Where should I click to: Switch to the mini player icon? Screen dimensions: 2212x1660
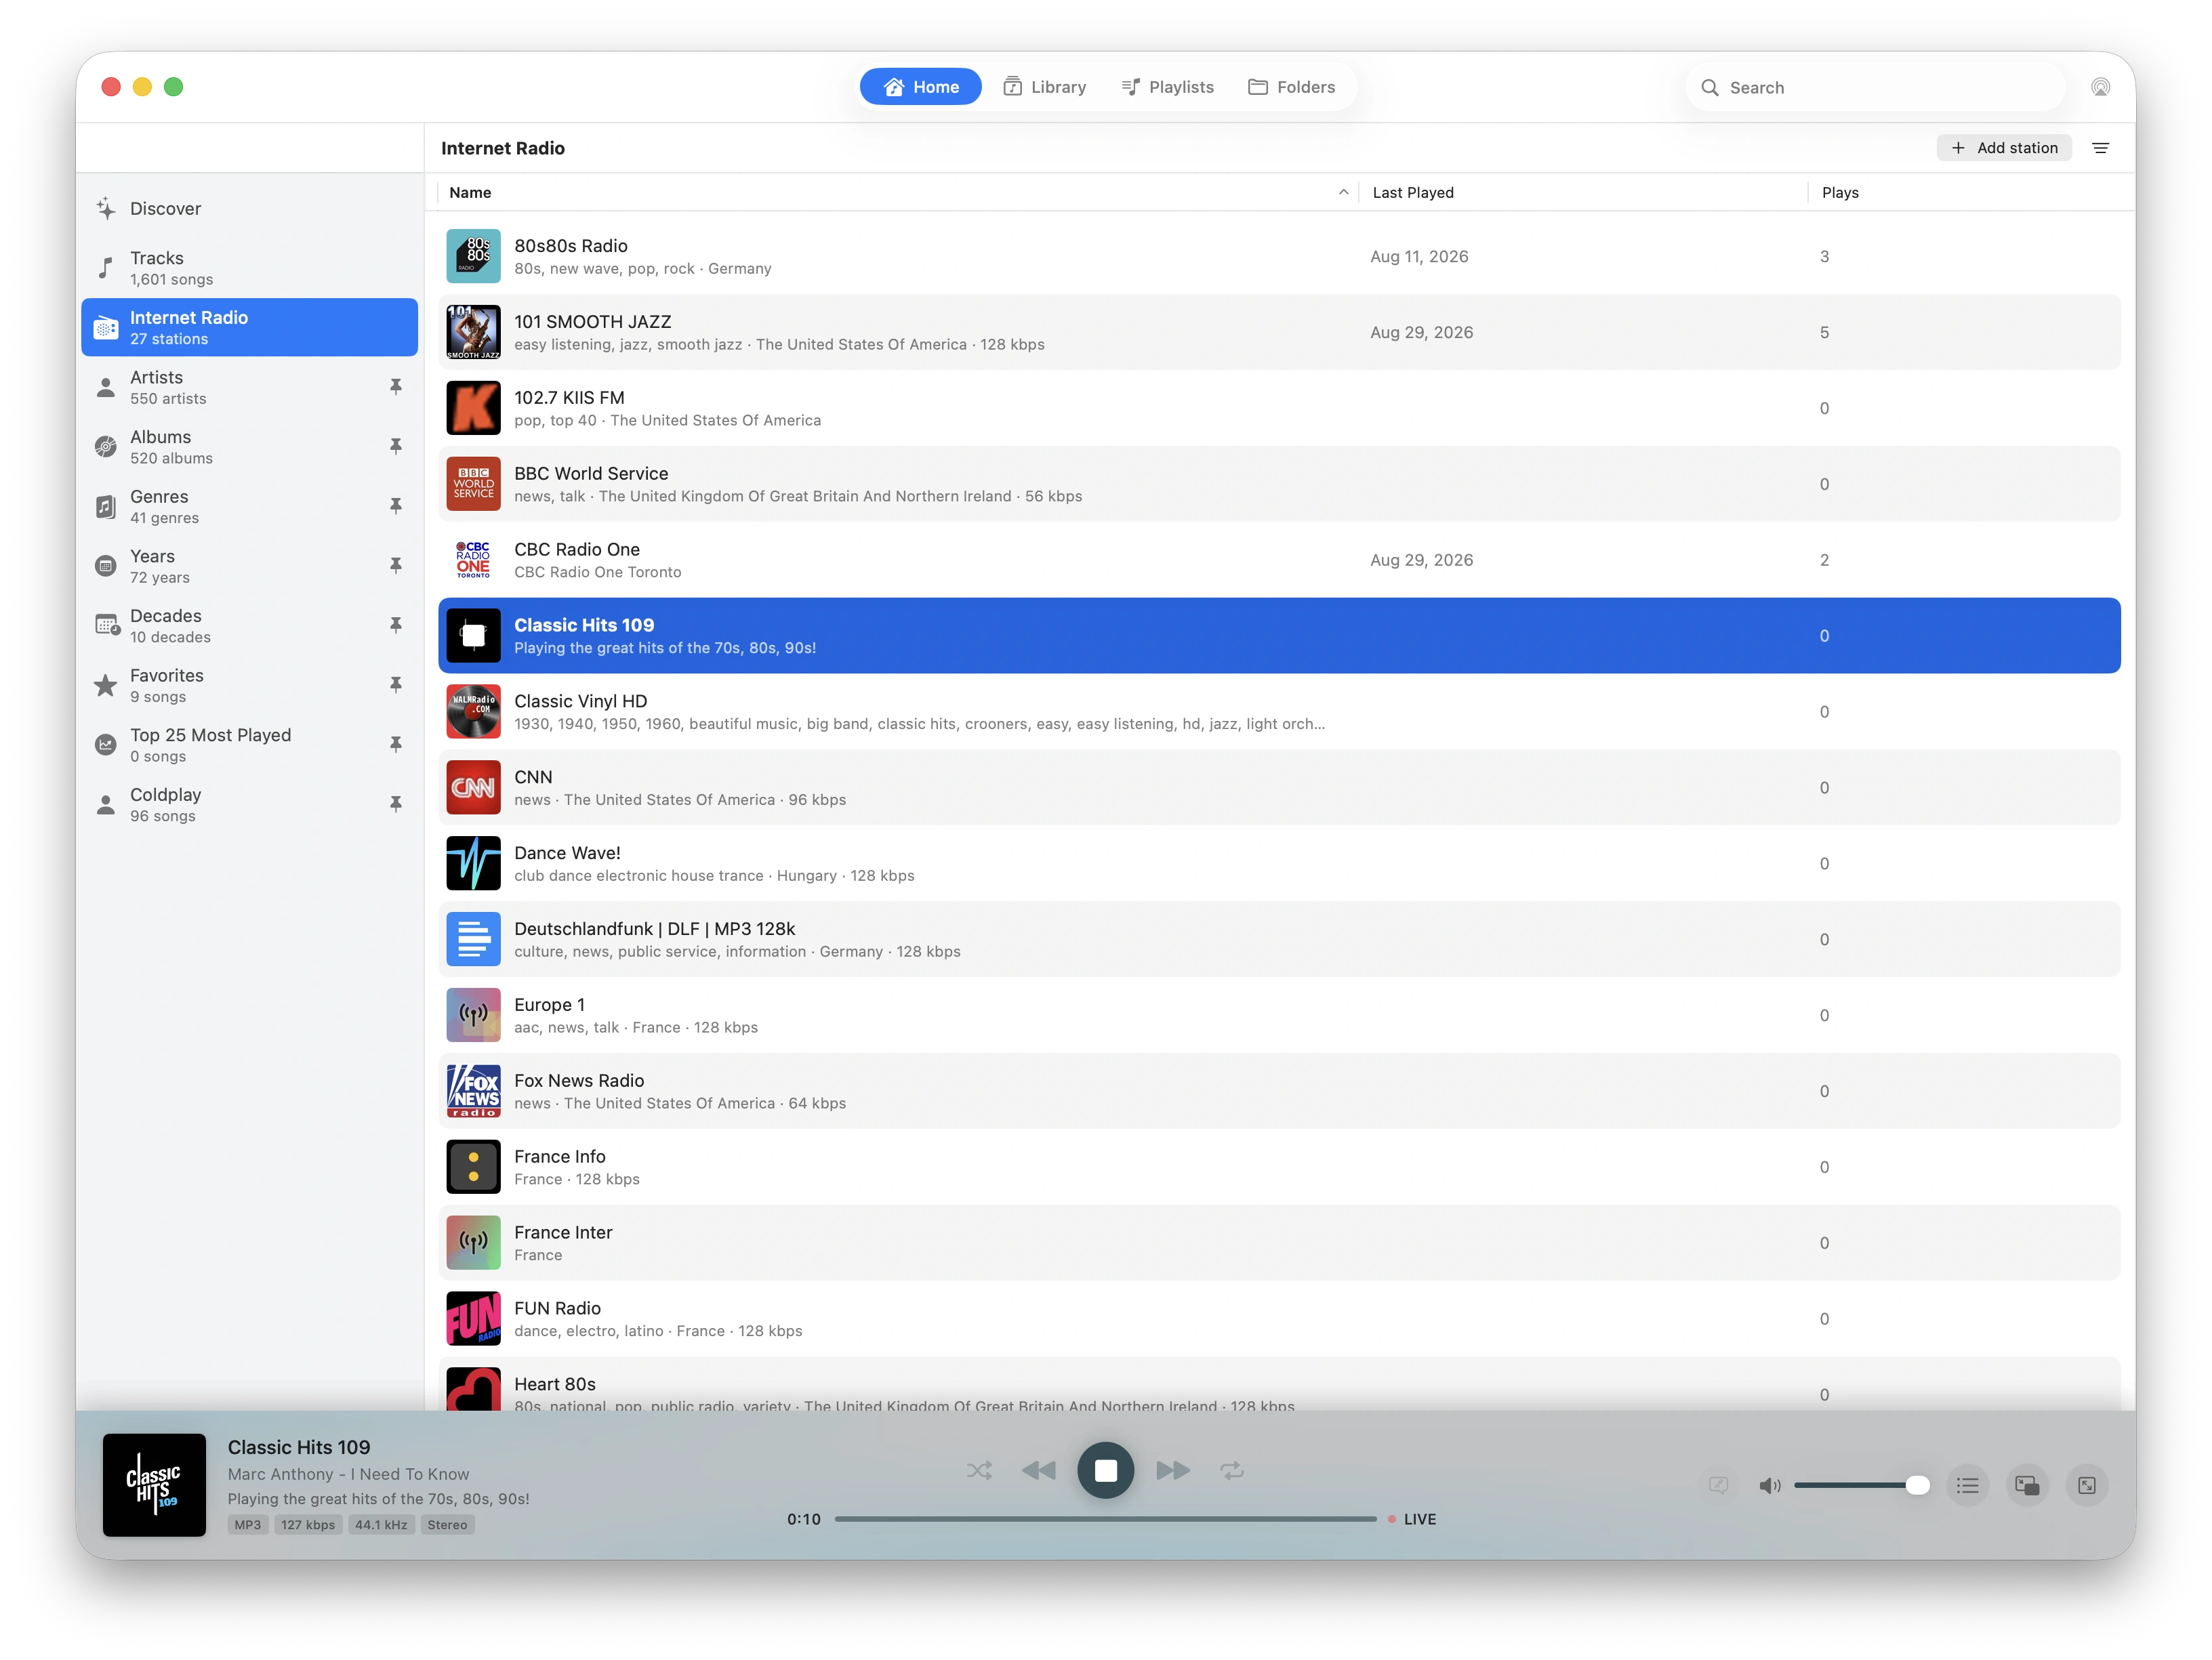2027,1485
